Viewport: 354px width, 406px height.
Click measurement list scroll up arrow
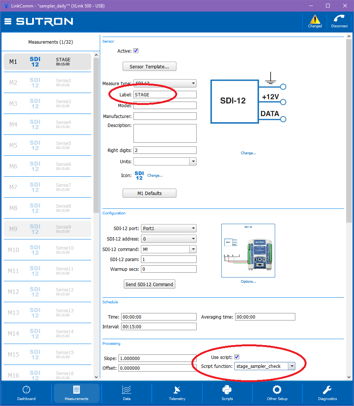(96, 55)
